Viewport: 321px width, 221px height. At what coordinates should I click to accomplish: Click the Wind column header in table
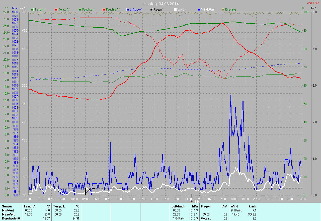[x=234, y=206]
